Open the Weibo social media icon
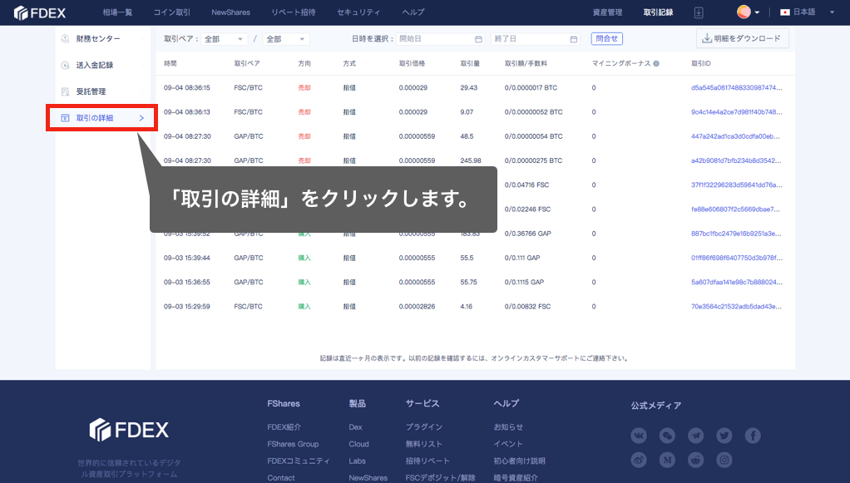 pos(639,460)
